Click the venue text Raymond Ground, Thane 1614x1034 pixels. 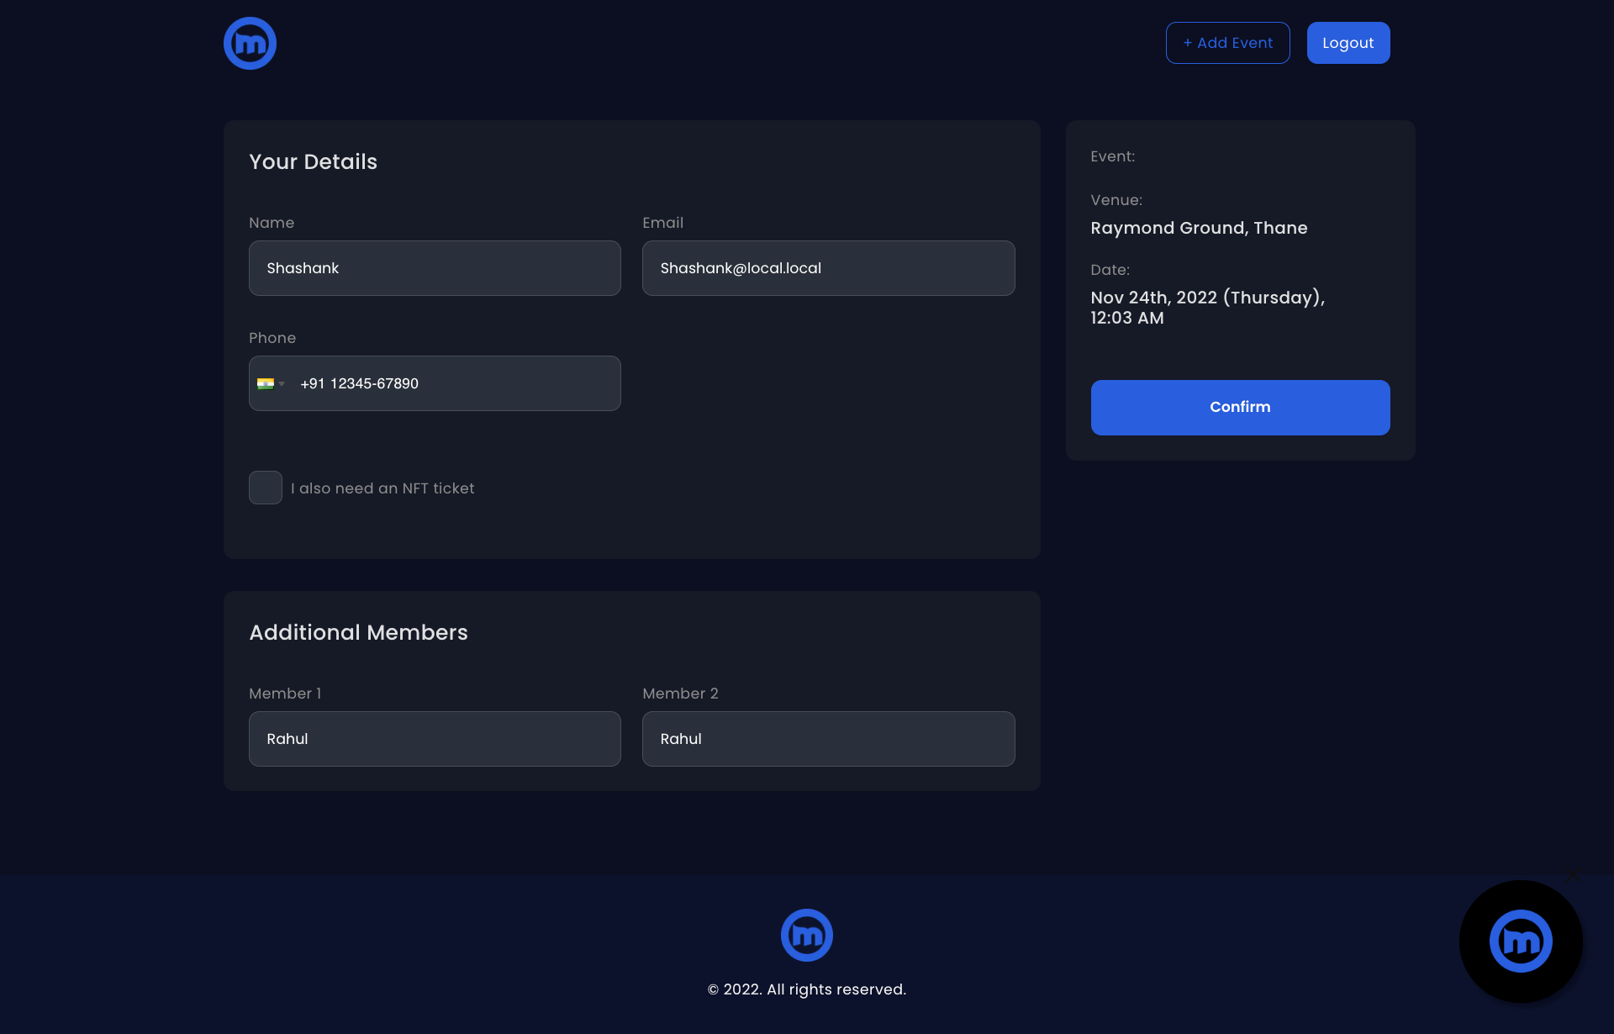pos(1199,228)
